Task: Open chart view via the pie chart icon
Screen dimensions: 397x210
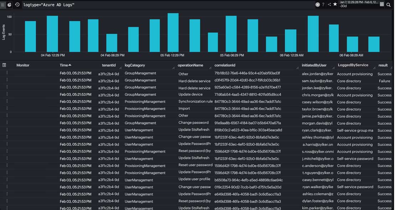Action: click(x=9, y=5)
